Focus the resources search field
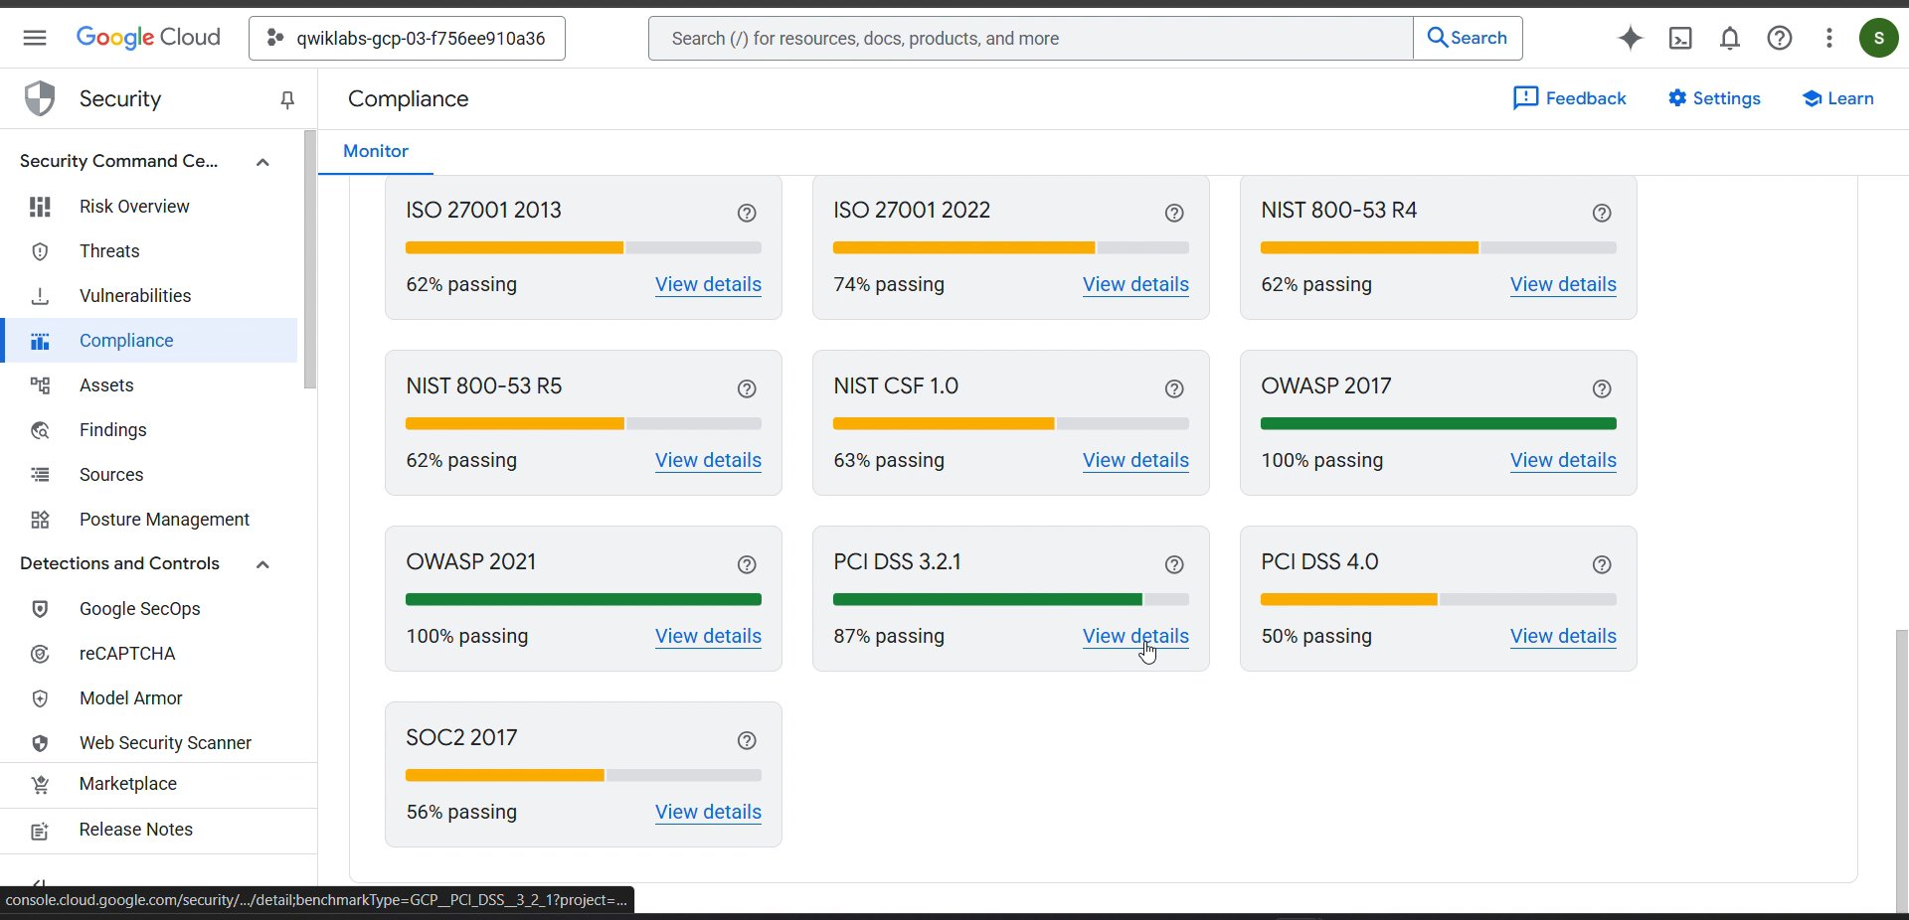Screen dimensions: 1909x920 pyautogui.click(x=1030, y=38)
